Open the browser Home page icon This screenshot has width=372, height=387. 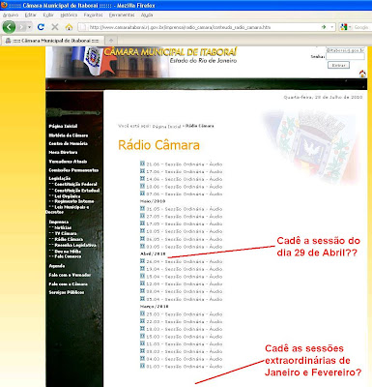[69, 27]
